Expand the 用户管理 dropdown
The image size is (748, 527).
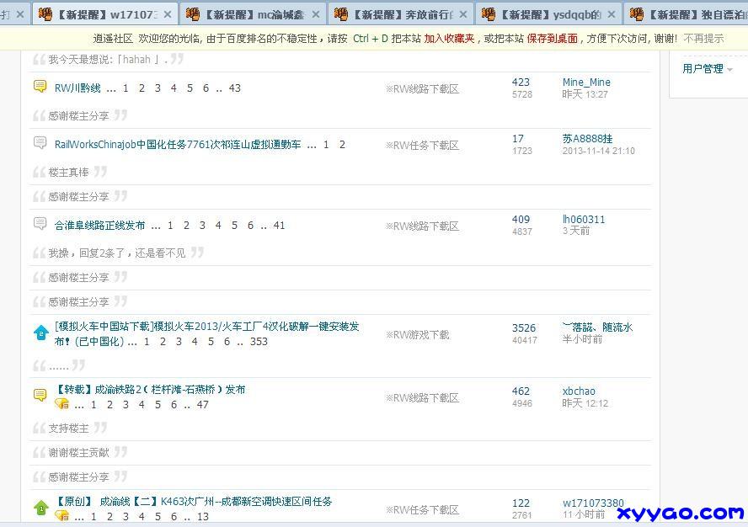[x=707, y=69]
